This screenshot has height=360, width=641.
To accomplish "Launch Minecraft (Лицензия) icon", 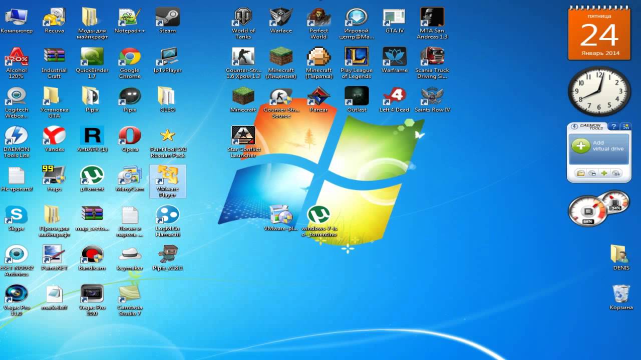I will (x=281, y=63).
